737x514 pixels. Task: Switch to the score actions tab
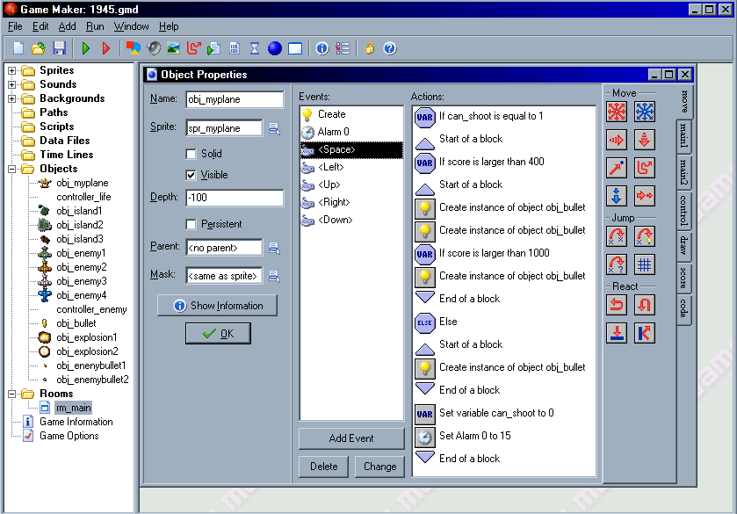(684, 278)
